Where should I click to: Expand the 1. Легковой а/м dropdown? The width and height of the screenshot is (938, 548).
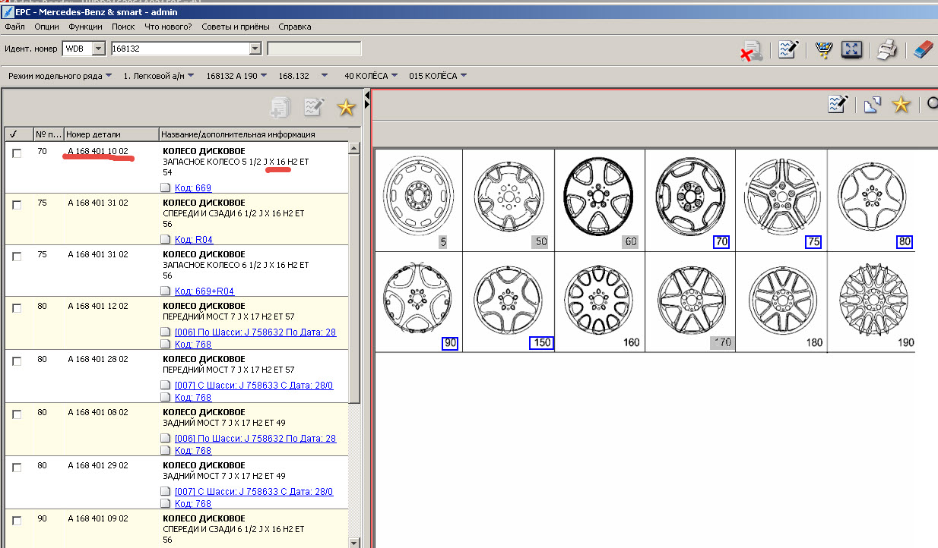pos(190,76)
